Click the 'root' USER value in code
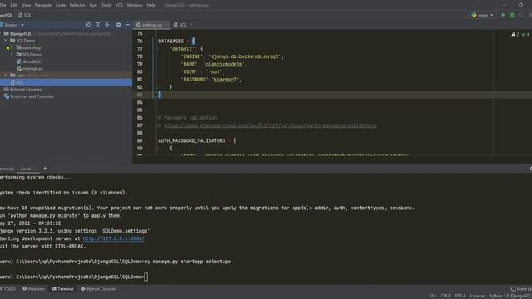Viewport: 532px width, 299px height. pyautogui.click(x=214, y=72)
